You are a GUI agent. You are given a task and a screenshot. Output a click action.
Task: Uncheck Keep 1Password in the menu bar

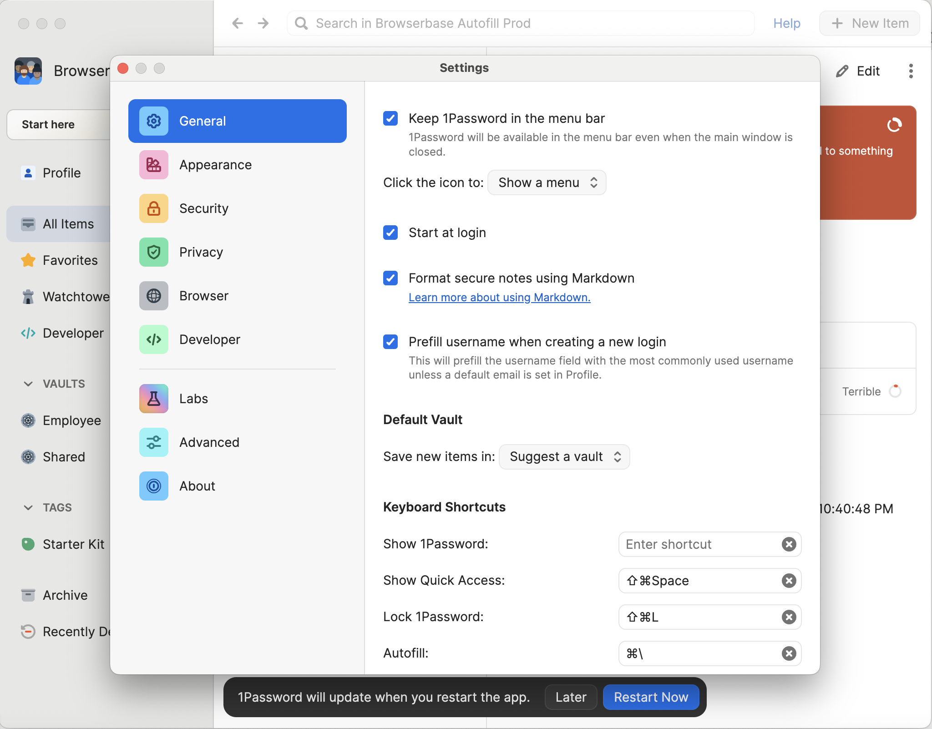pyautogui.click(x=390, y=118)
